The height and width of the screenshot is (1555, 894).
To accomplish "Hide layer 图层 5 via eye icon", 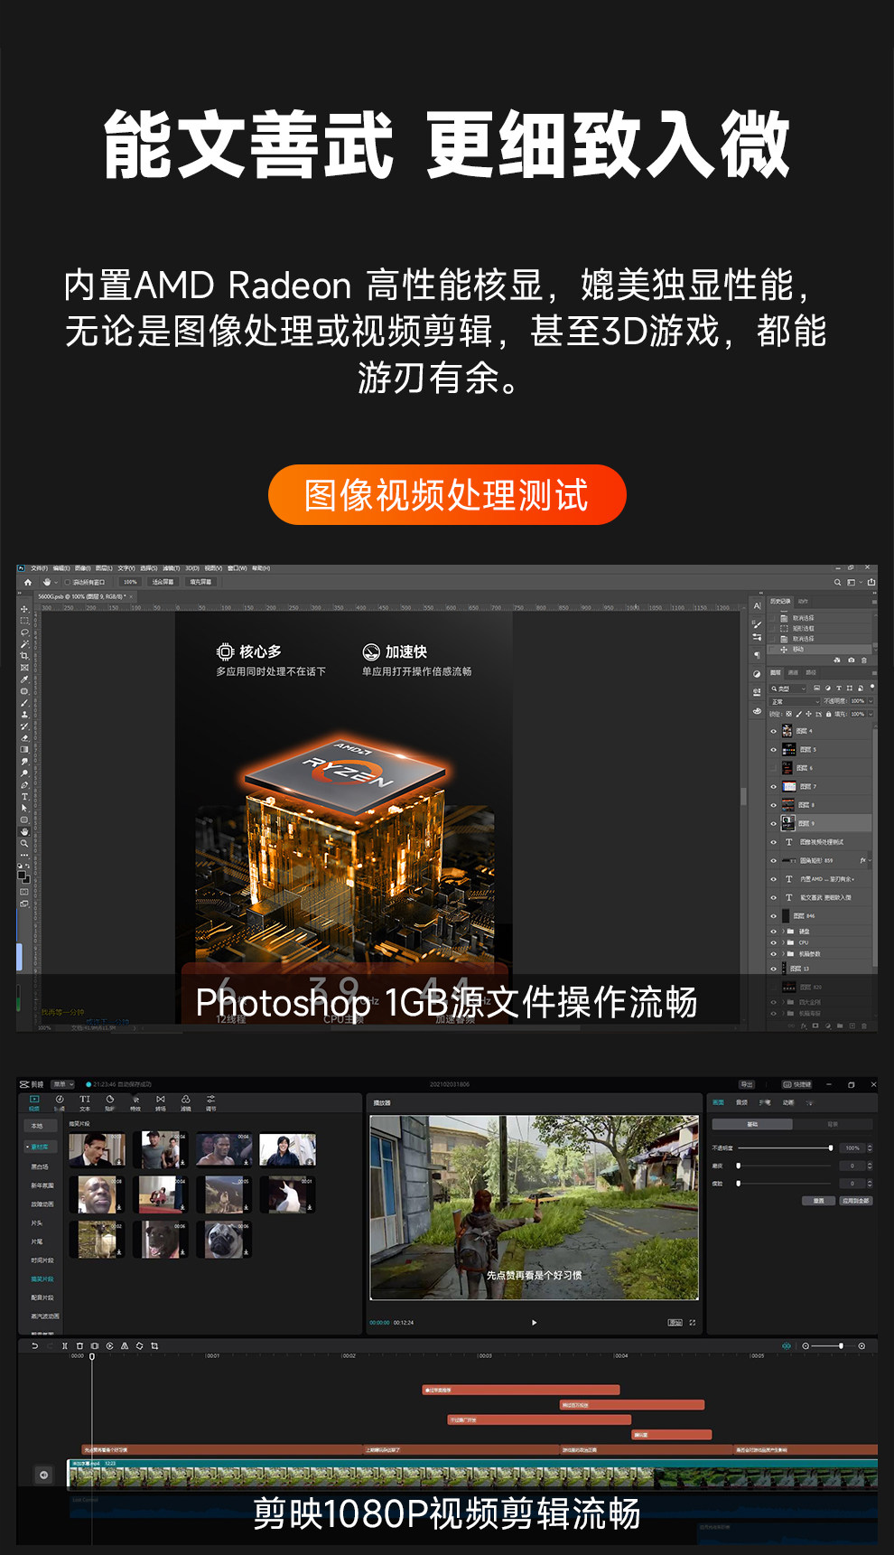I will (x=773, y=750).
